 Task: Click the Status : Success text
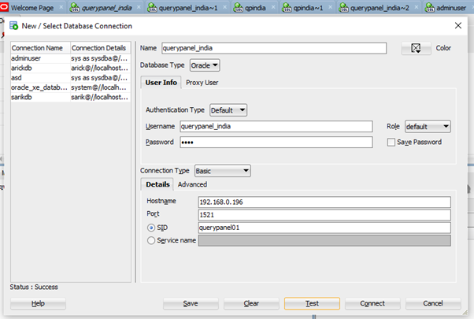(34, 287)
